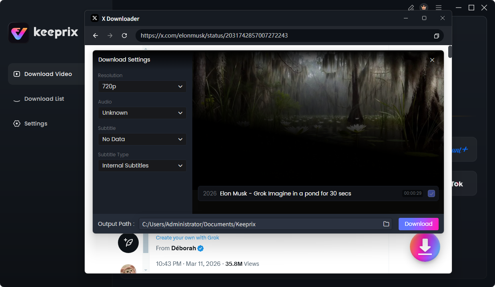495x287 pixels.
Task: Click the crown premium icon in title bar
Action: [x=424, y=8]
